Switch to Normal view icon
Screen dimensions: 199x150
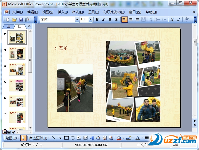point(4,132)
